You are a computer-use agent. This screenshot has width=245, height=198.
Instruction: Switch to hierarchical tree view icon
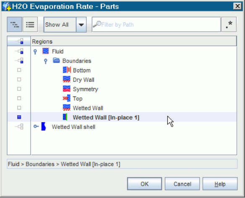click(x=14, y=24)
